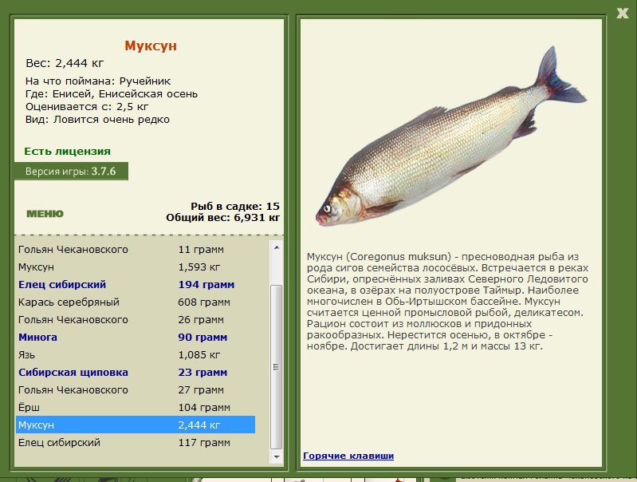Click the scrollbar up arrow in fish list
Viewport: 637px width, 482px height.
(x=277, y=247)
